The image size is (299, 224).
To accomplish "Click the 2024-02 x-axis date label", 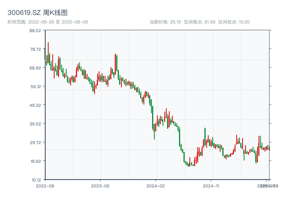I will pos(156,186).
